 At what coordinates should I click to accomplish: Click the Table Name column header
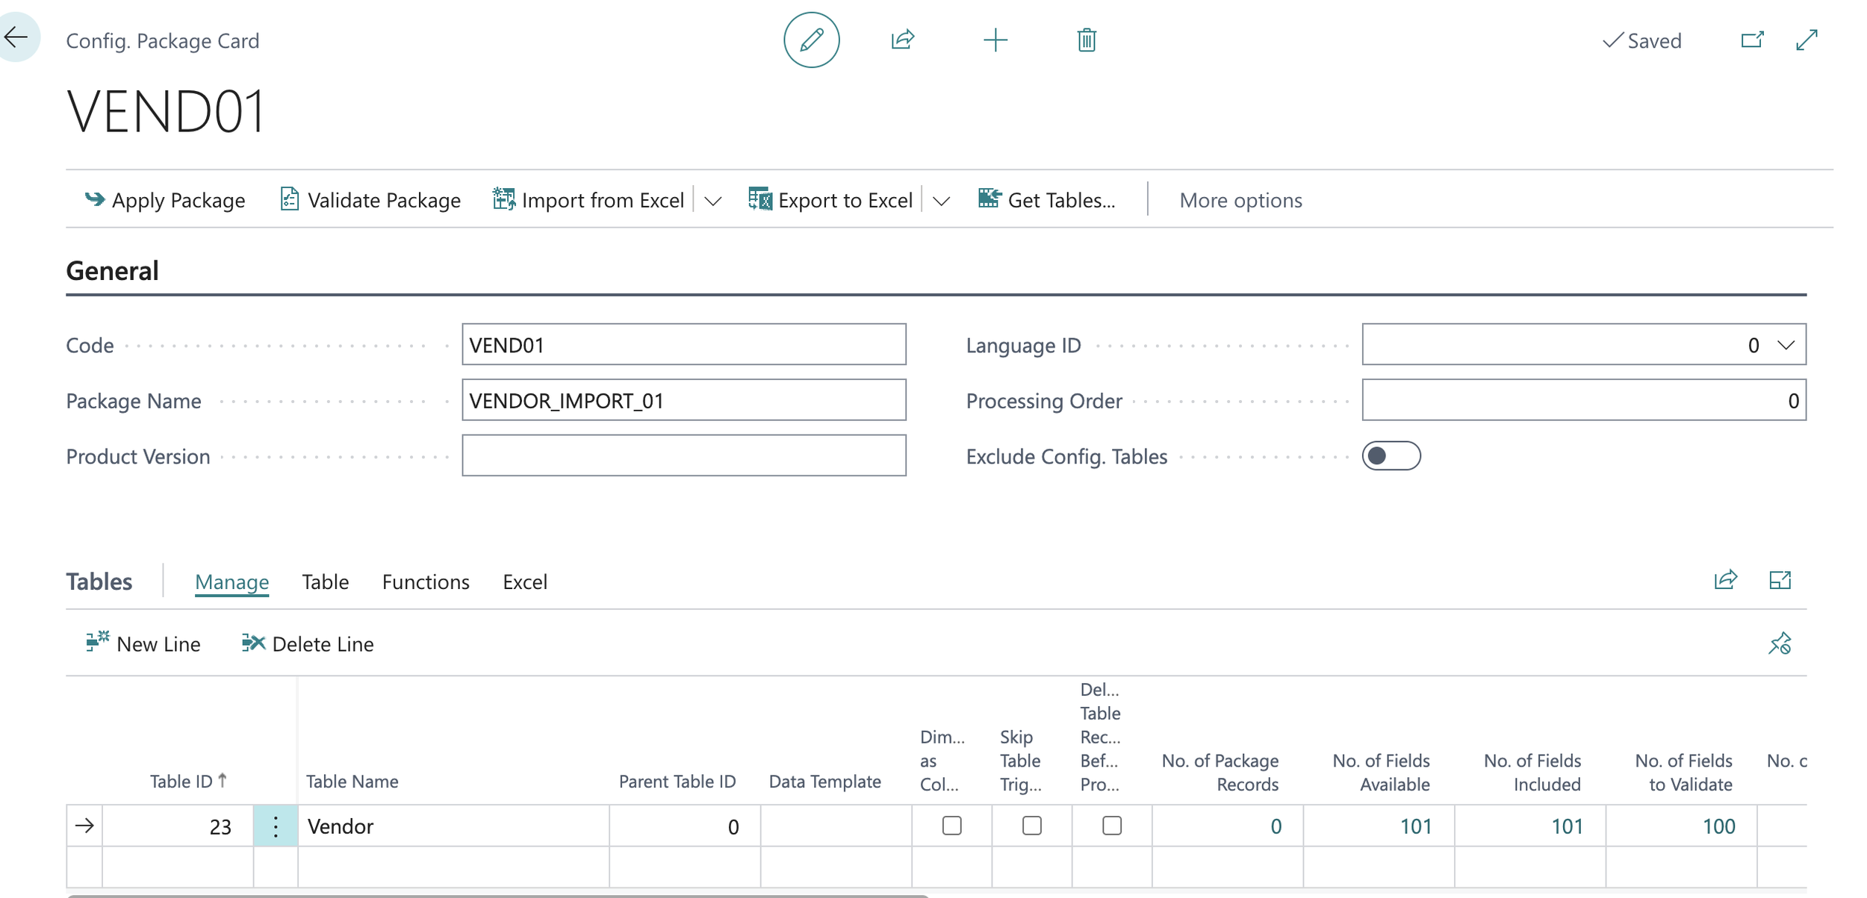click(352, 781)
